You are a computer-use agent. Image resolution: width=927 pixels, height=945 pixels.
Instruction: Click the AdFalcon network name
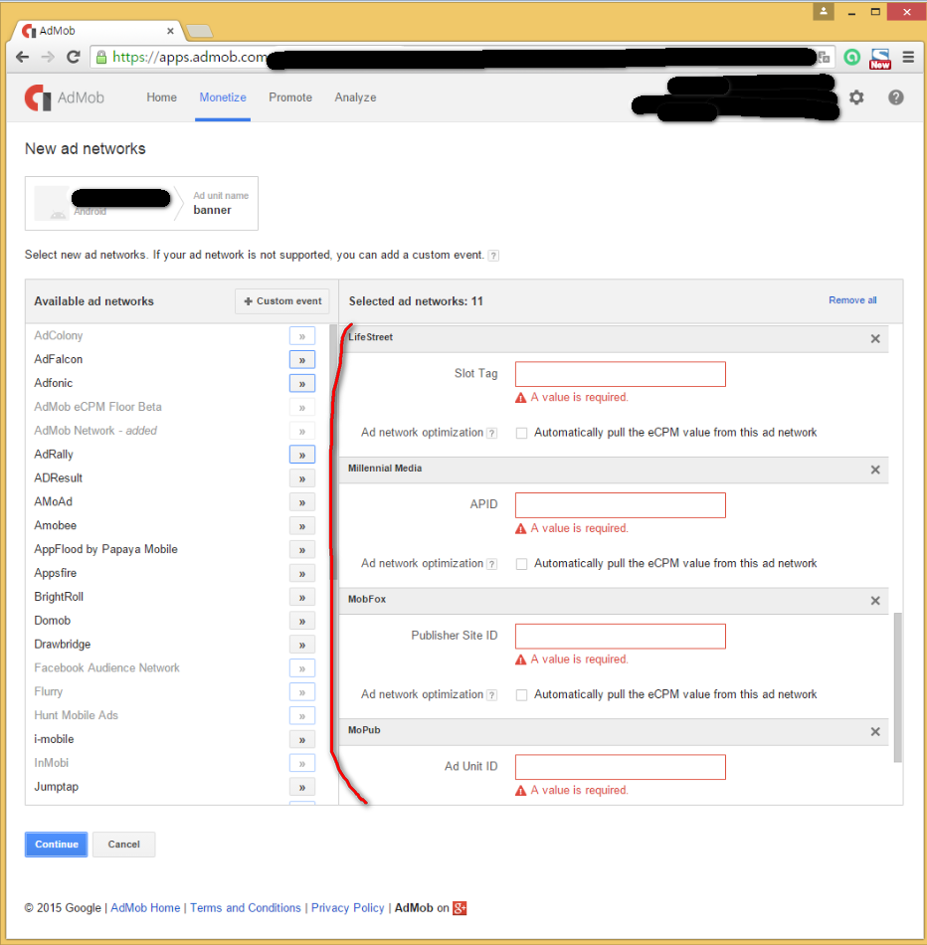59,360
